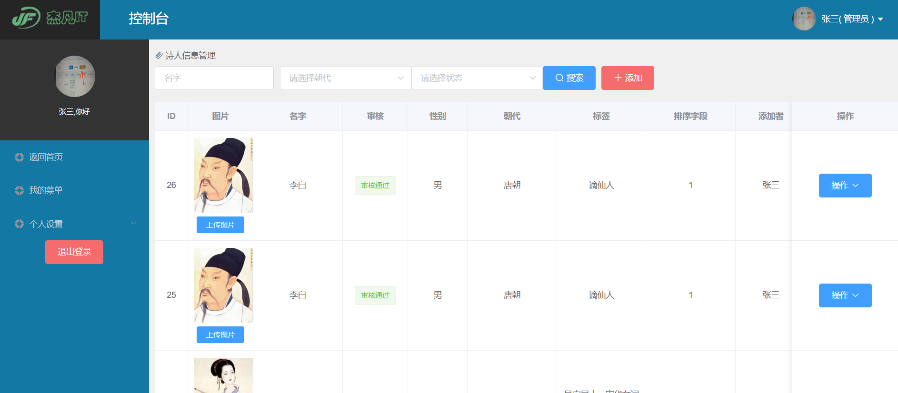The height and width of the screenshot is (393, 898).
Task: Click the female poet portrait in the third row
Action: pyautogui.click(x=223, y=375)
